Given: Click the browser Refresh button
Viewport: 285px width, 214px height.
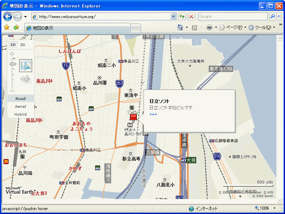Looking at the screenshot, I should 182,16.
